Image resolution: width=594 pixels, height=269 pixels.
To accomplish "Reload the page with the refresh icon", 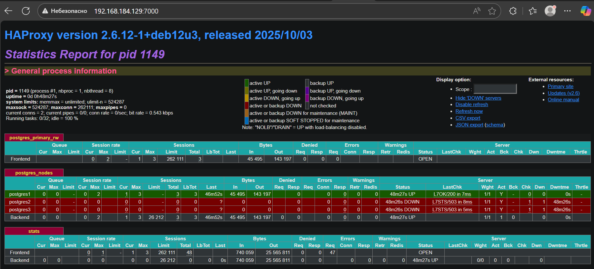I will tap(26, 11).
